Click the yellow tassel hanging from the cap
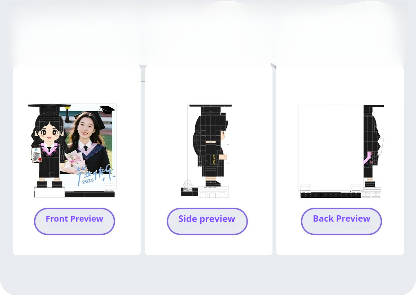416x295 pixels. (x=67, y=115)
